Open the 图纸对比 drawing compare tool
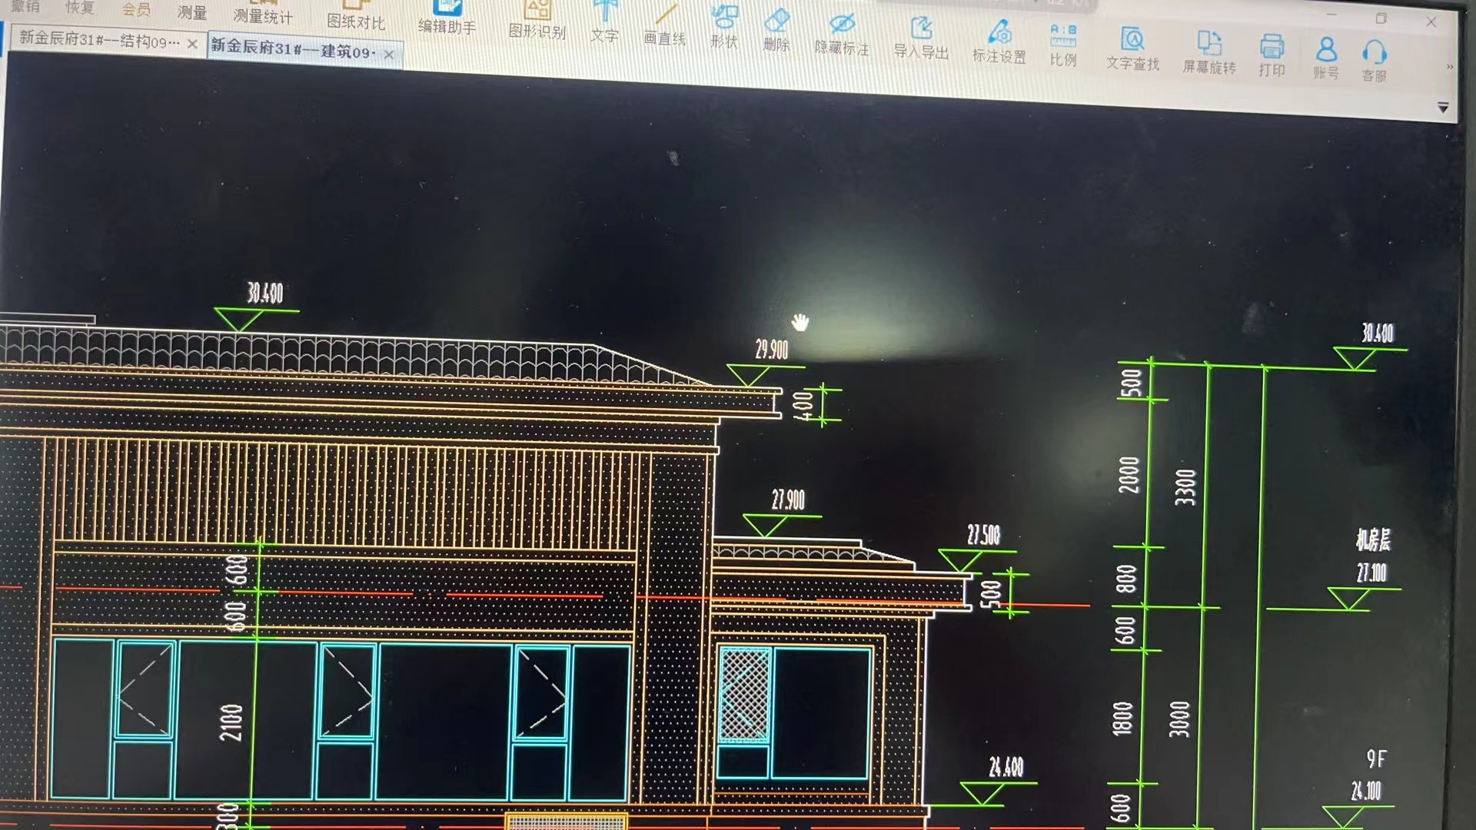This screenshot has height=830, width=1476. 356,17
